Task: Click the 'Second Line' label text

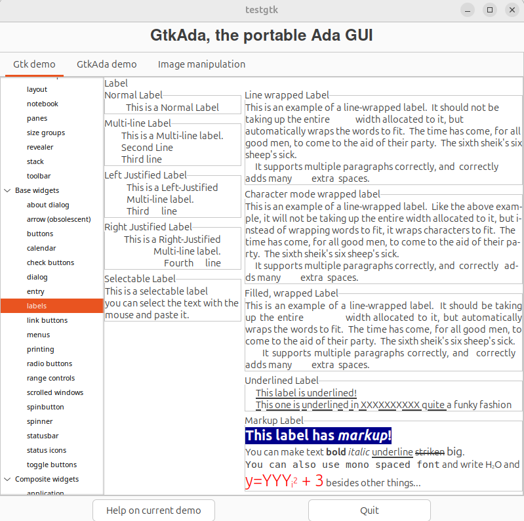Action: (x=147, y=148)
